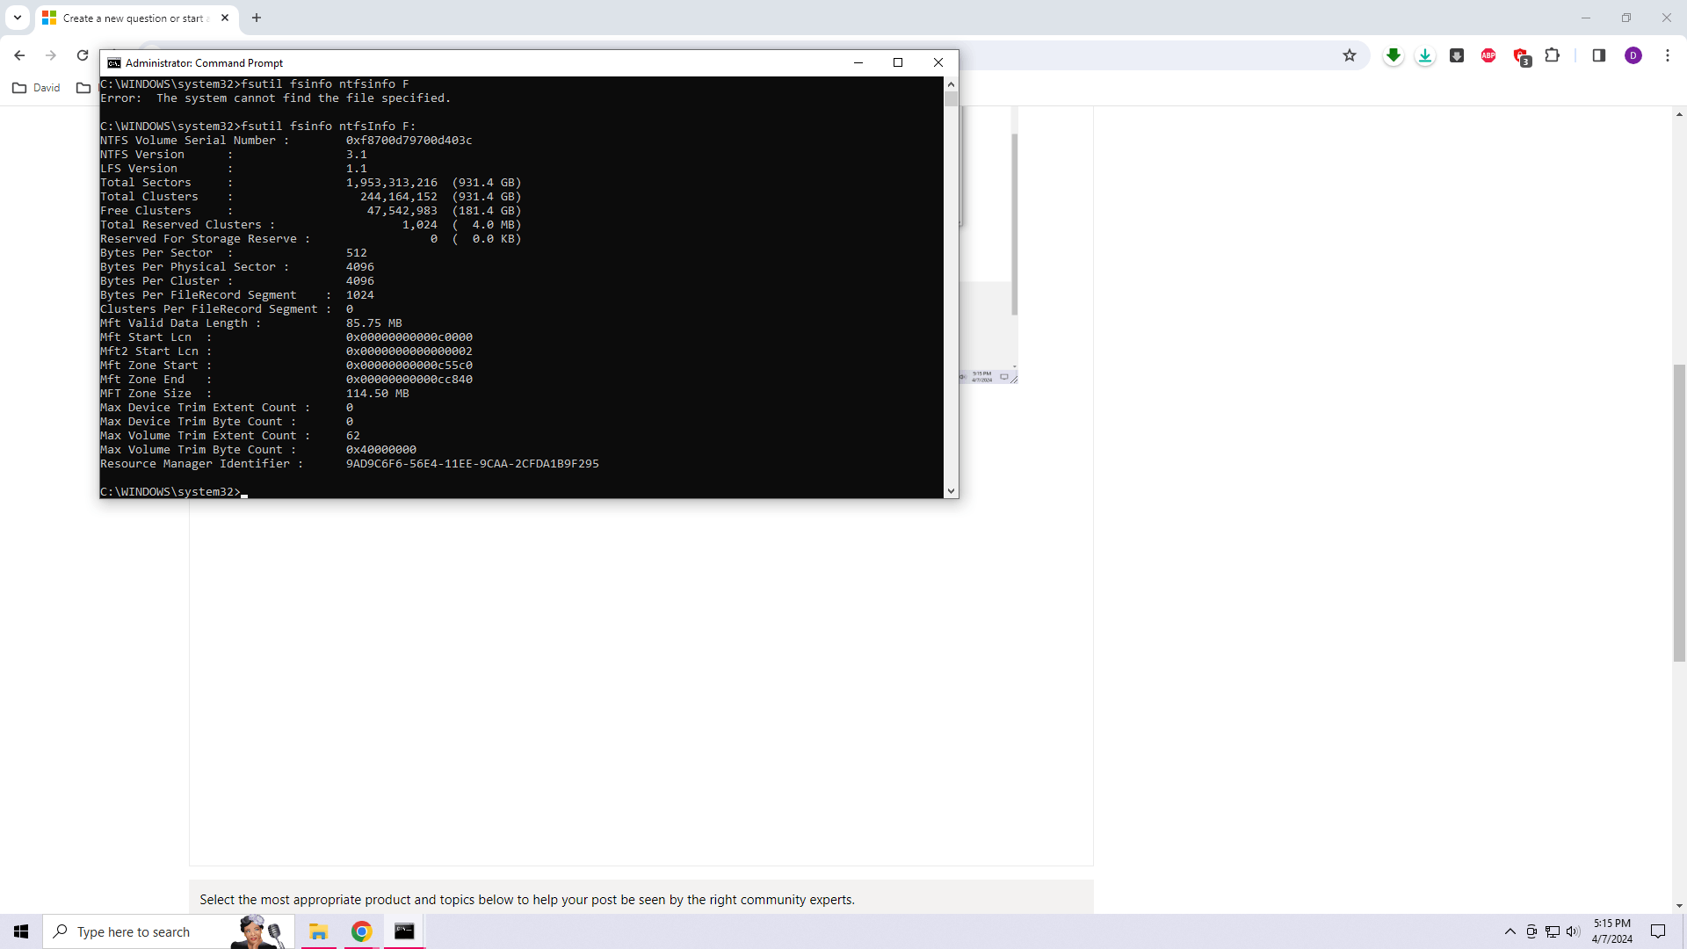
Task: Open the AdBlock Plus extension
Action: pos(1488,55)
